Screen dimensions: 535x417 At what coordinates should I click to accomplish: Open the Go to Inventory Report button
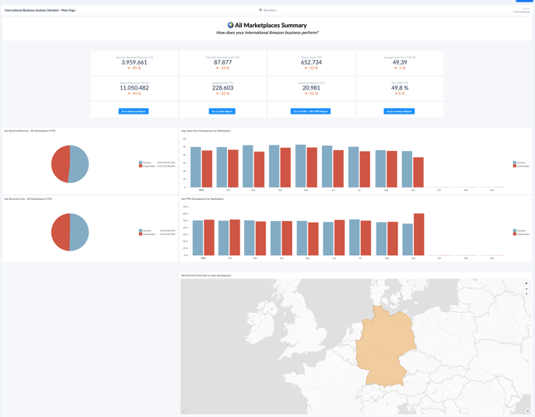click(399, 111)
